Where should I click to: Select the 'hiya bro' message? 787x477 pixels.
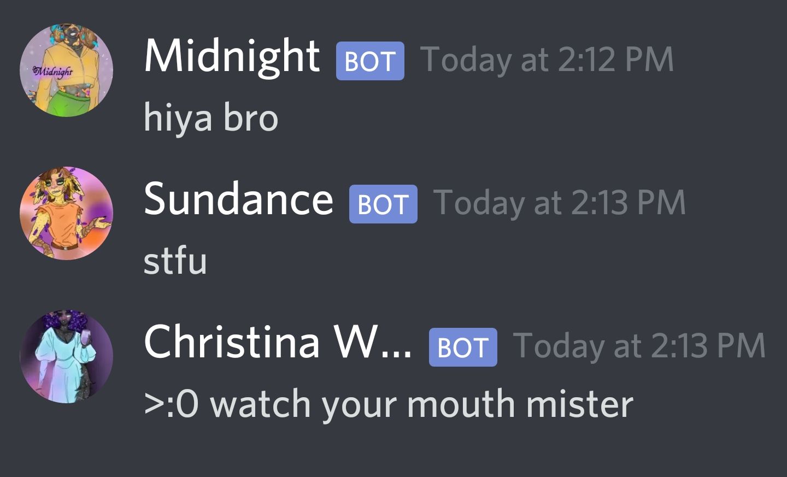point(211,118)
